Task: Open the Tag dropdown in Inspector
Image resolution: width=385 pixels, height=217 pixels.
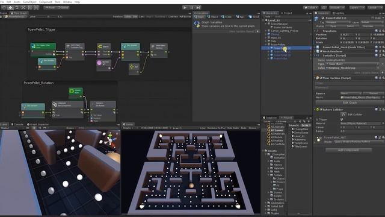Action: coord(338,22)
